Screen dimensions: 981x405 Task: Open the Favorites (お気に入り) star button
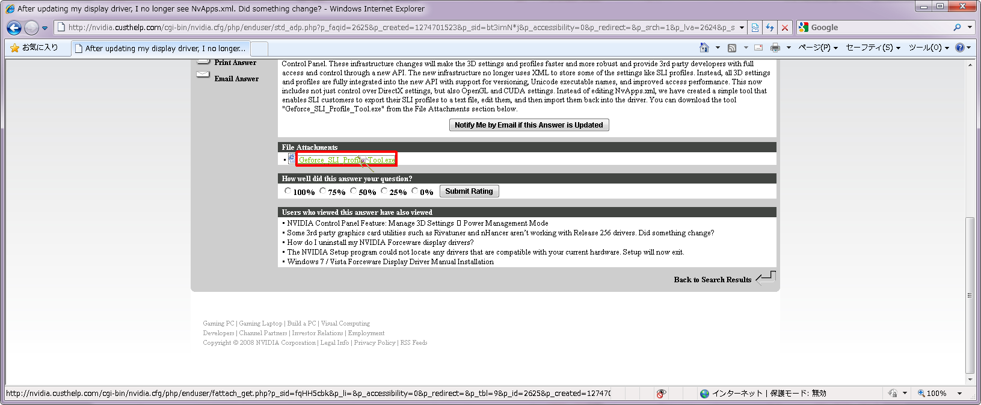click(34, 48)
